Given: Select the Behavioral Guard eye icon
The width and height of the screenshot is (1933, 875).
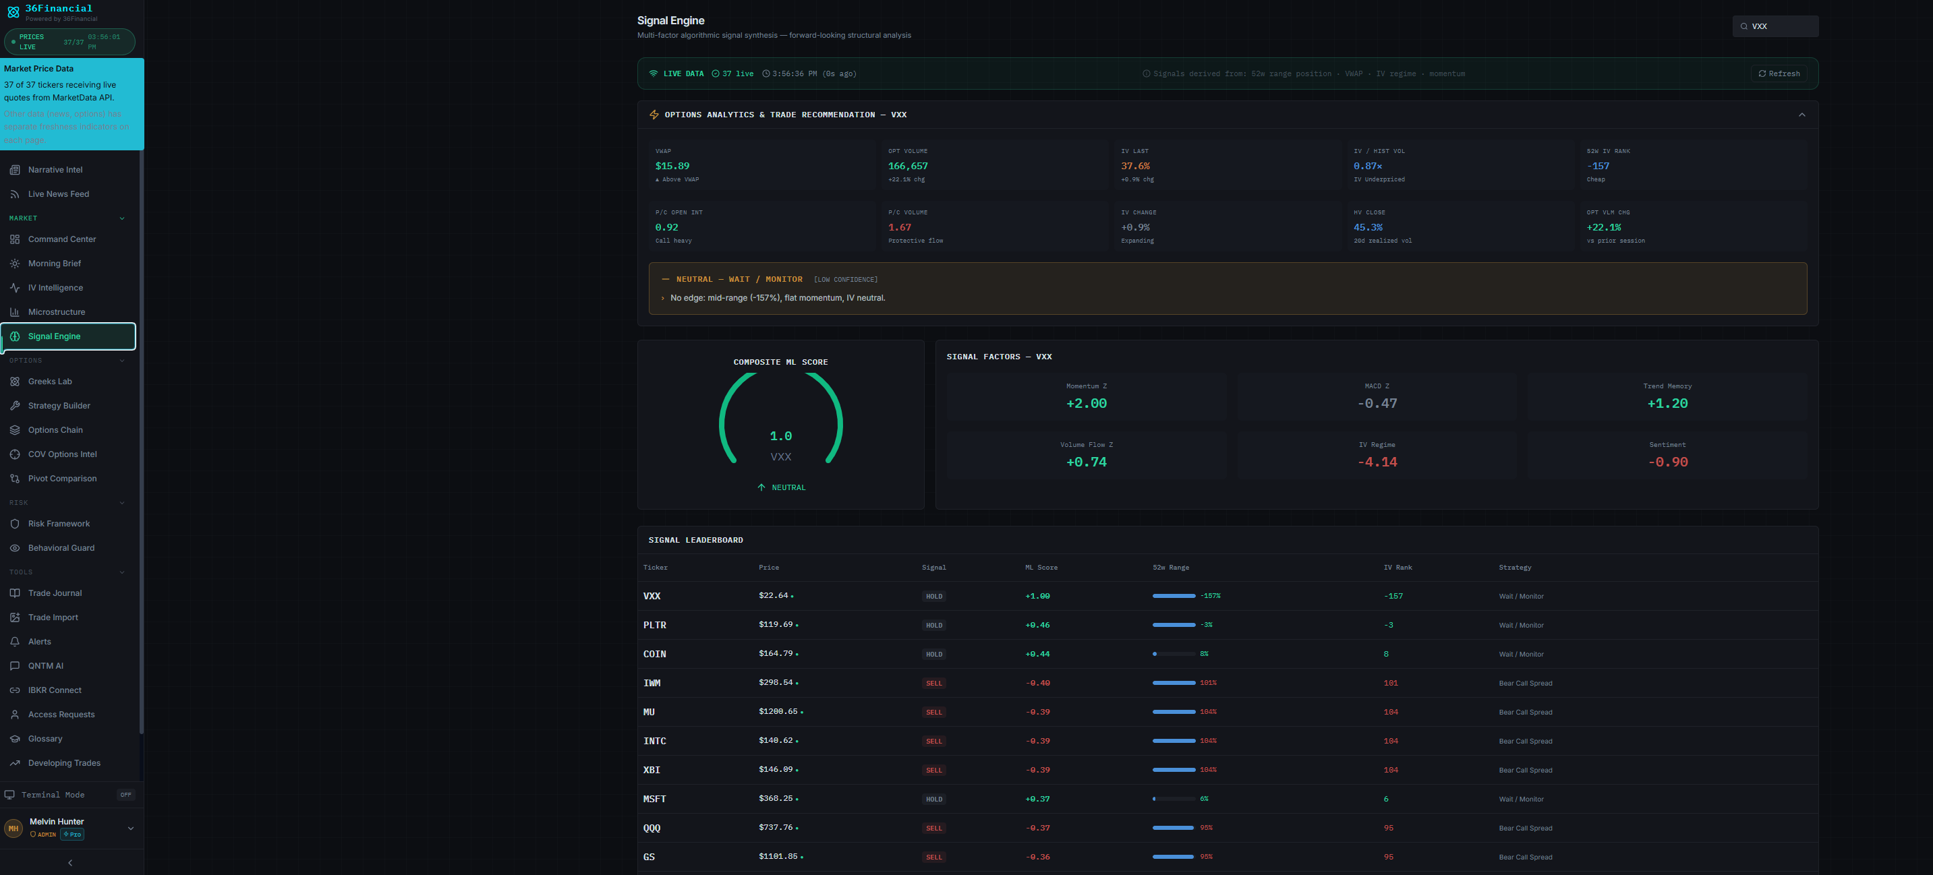Looking at the screenshot, I should [x=15, y=548].
